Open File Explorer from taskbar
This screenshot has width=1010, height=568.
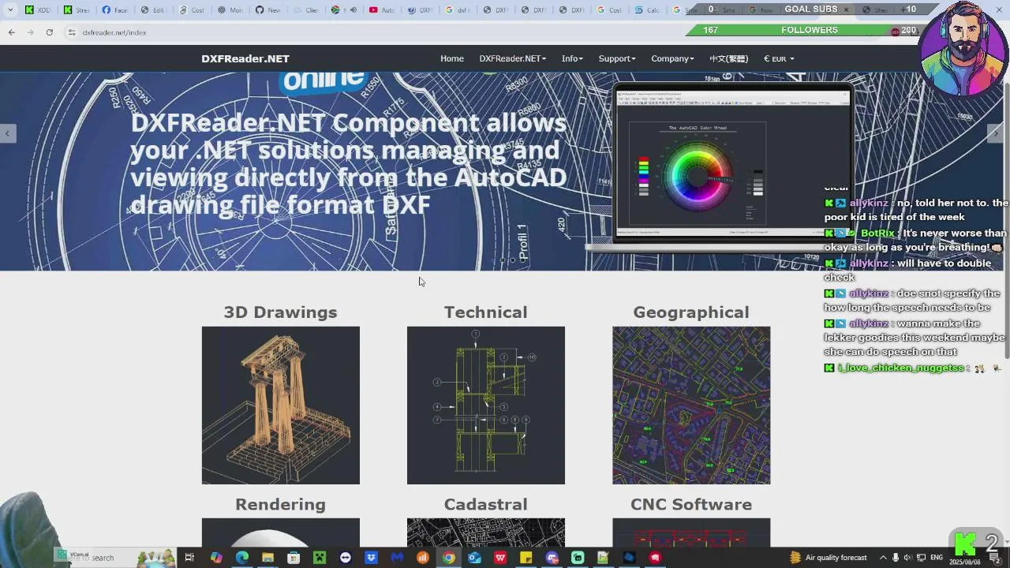tap(267, 558)
